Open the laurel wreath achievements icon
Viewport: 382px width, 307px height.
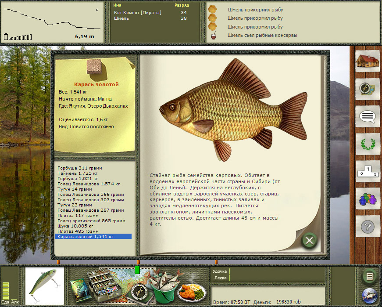[x=367, y=144]
